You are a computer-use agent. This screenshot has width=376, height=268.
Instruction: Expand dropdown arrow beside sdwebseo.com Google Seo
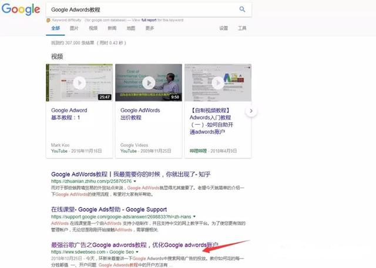(137, 252)
